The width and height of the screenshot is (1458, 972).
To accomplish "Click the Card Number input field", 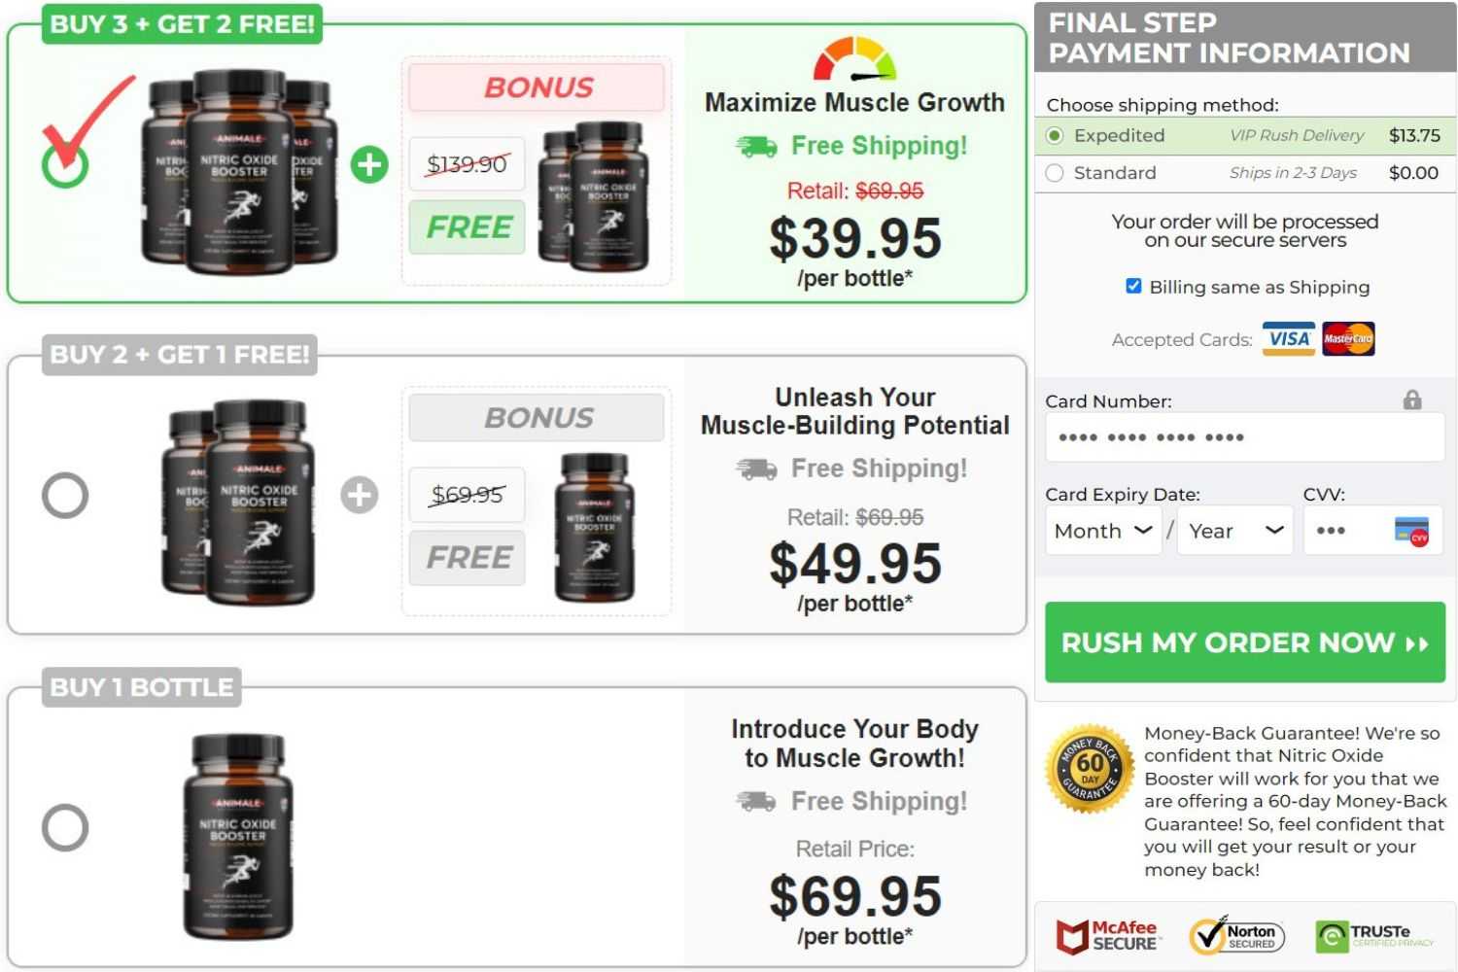I will (1245, 437).
